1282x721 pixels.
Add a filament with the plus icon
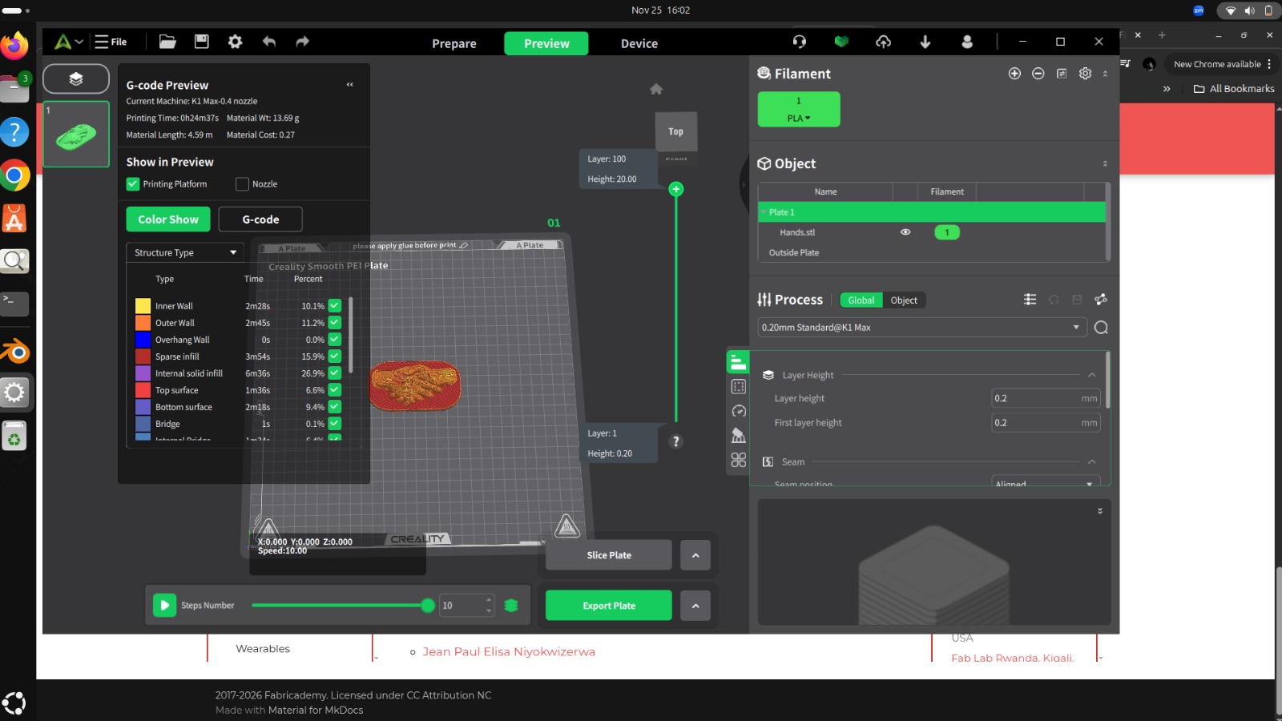[1014, 74]
